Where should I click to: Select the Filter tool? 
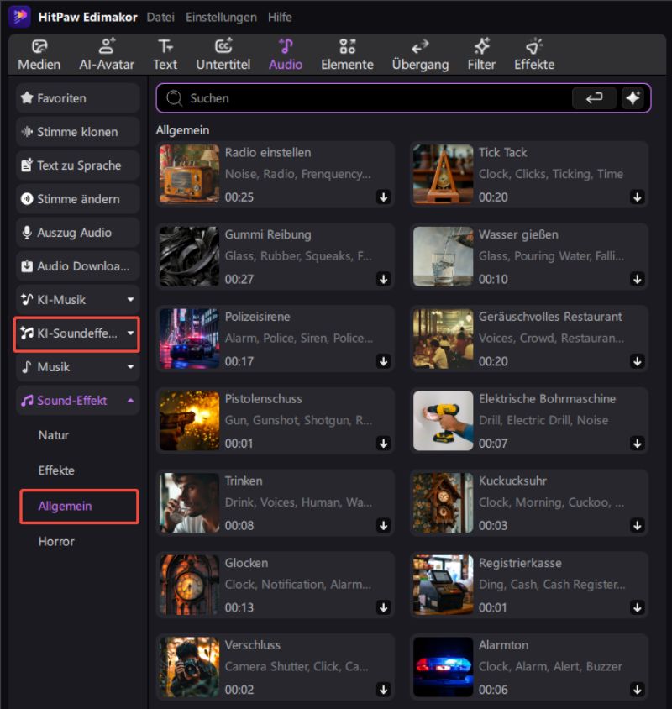point(480,53)
